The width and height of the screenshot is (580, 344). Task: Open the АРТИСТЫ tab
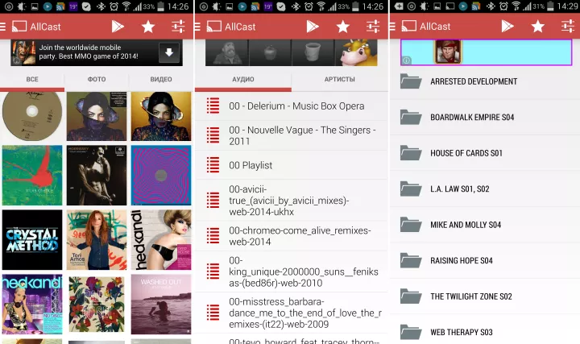point(339,80)
